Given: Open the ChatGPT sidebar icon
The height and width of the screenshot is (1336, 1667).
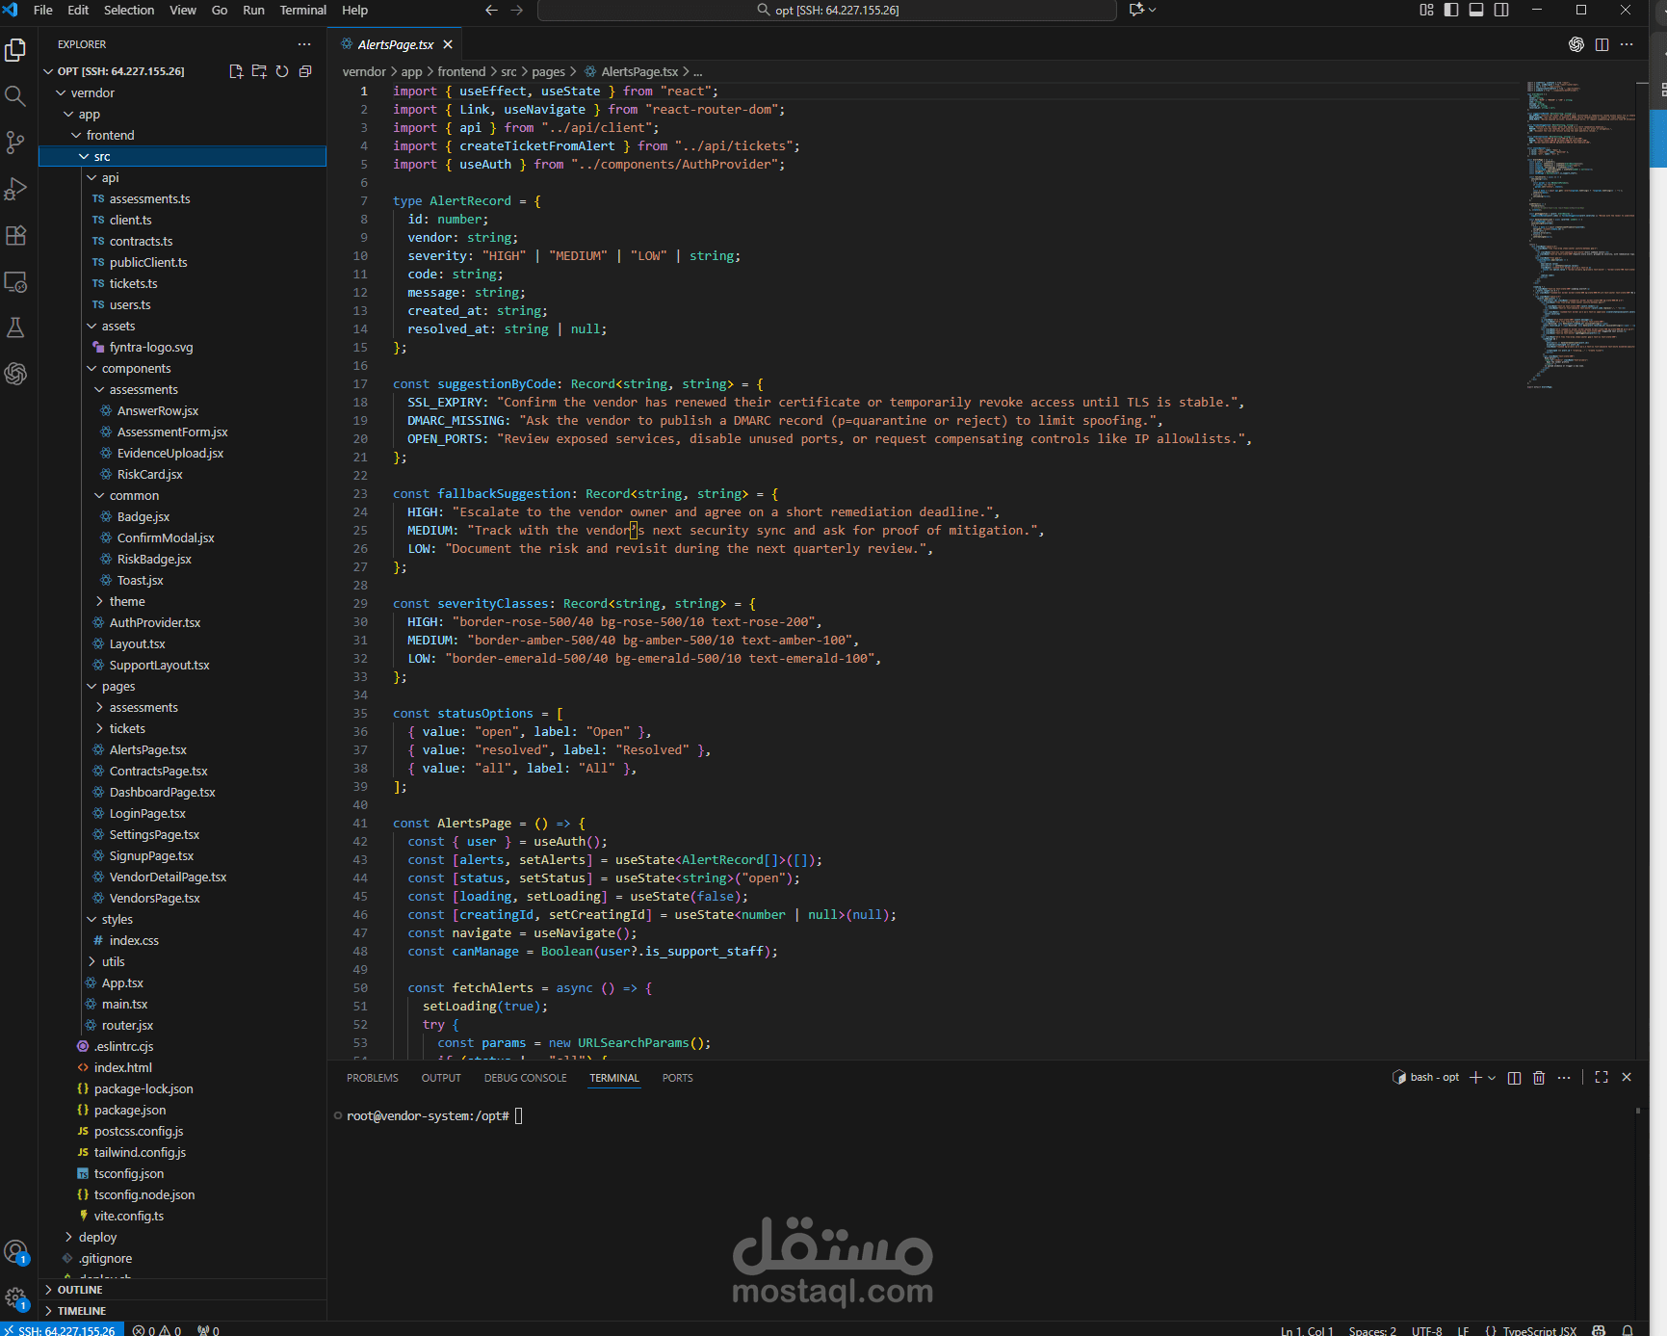Looking at the screenshot, I should (15, 374).
